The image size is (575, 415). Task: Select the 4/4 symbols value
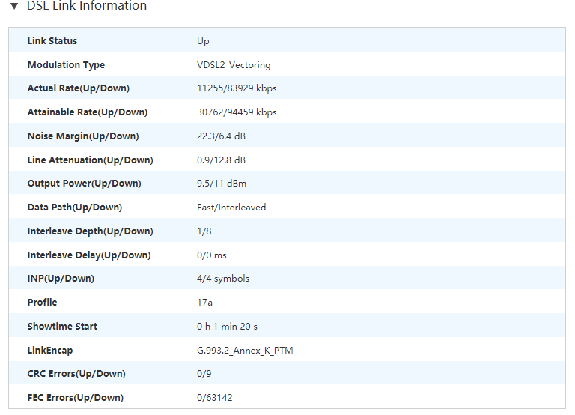[x=223, y=279]
